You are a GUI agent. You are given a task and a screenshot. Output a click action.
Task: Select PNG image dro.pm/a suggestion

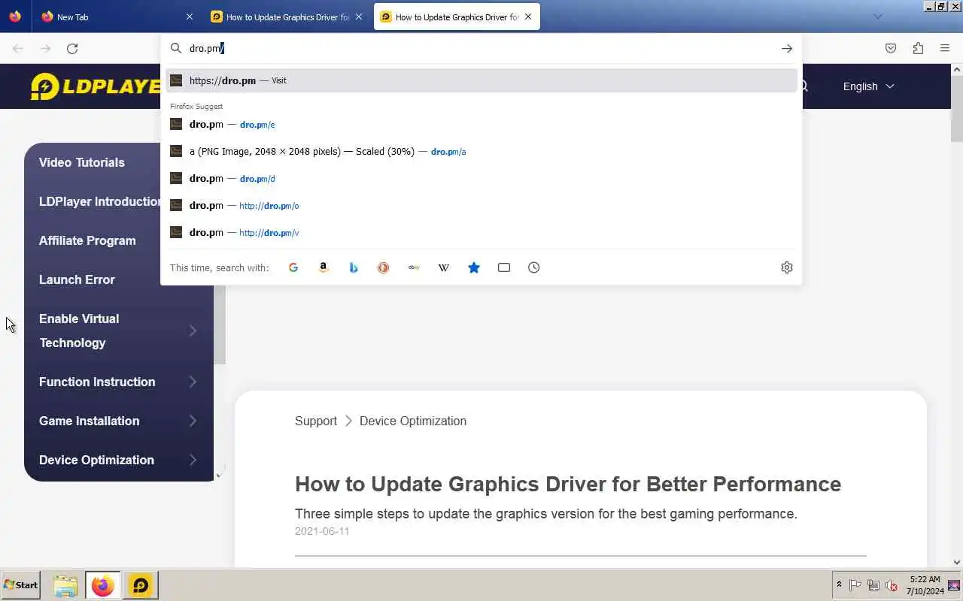tap(481, 151)
